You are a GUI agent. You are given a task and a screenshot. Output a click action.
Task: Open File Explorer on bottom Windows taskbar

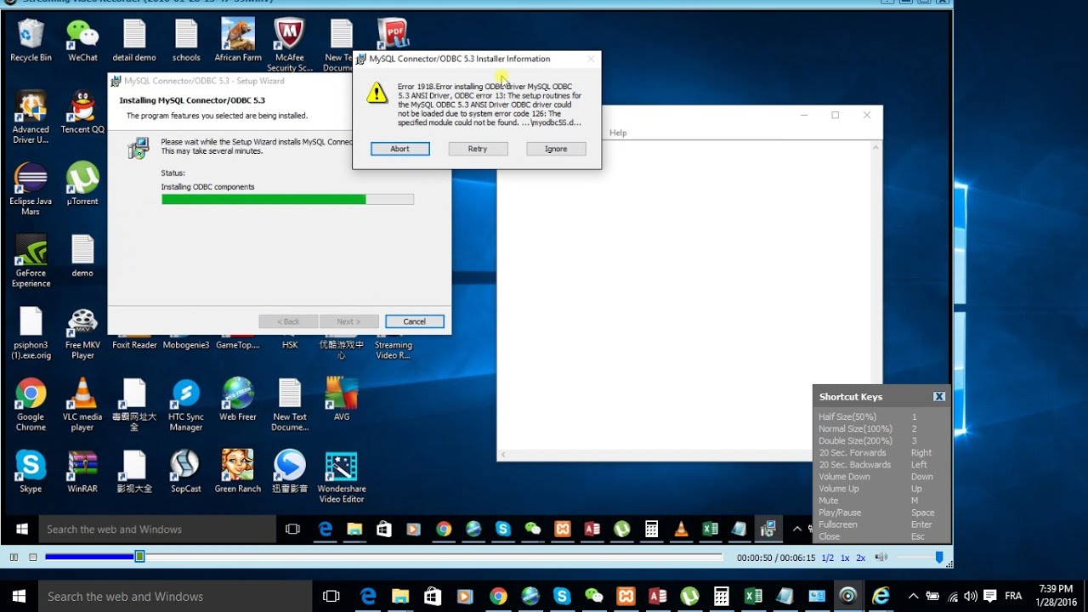pos(400,596)
